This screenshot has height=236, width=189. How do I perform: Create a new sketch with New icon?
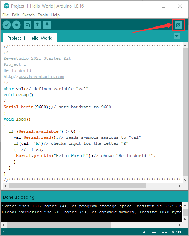[28, 25]
